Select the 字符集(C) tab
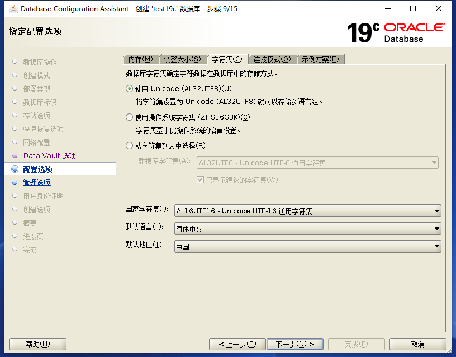Viewport: 456px width, 357px height. pyautogui.click(x=227, y=59)
